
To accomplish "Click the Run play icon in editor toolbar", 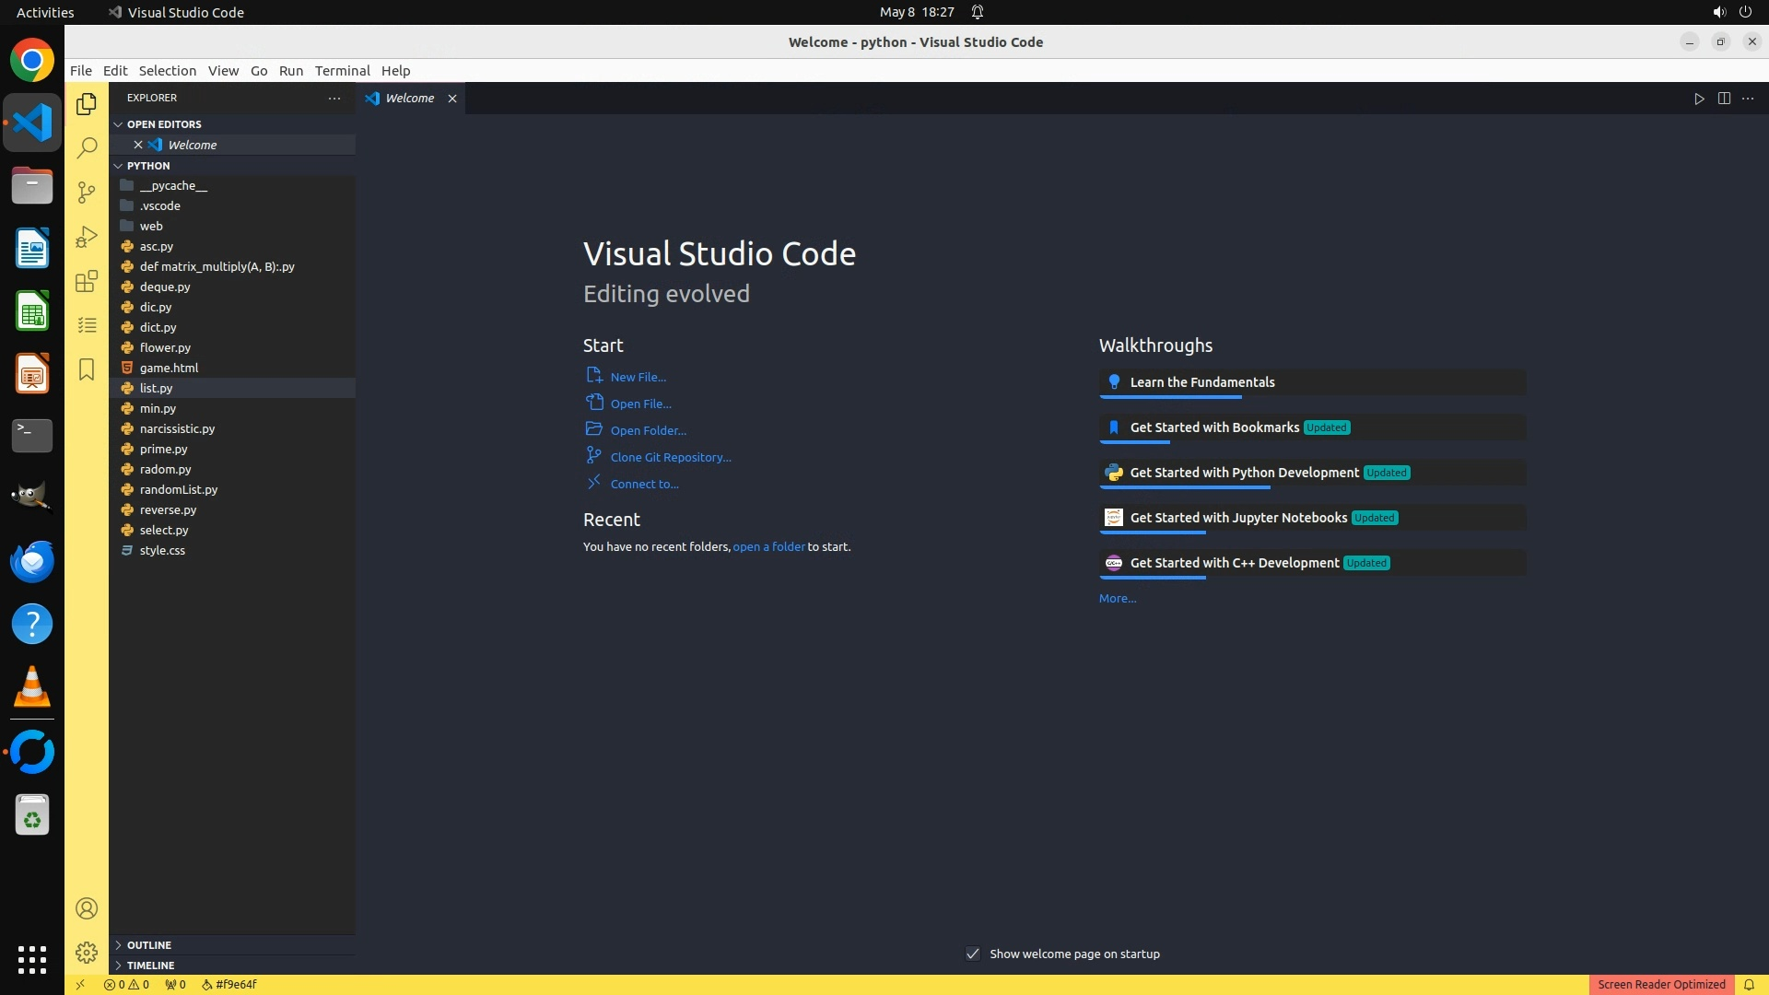I will 1699,99.
